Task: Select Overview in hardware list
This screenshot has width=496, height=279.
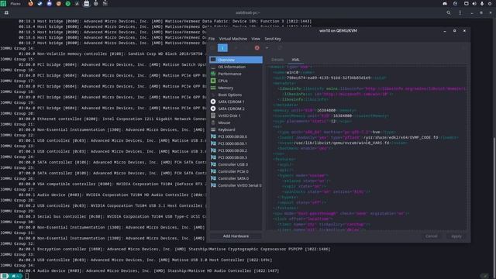Action: (236, 60)
